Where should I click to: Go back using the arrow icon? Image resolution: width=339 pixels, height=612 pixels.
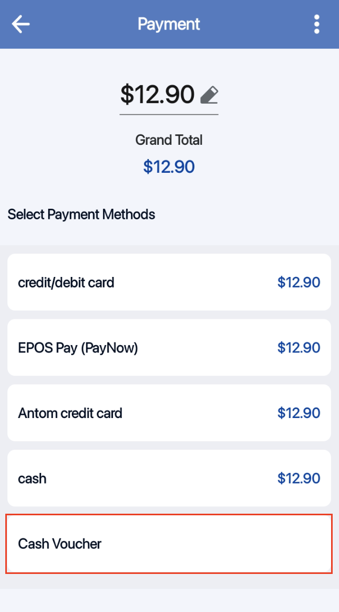pyautogui.click(x=21, y=24)
